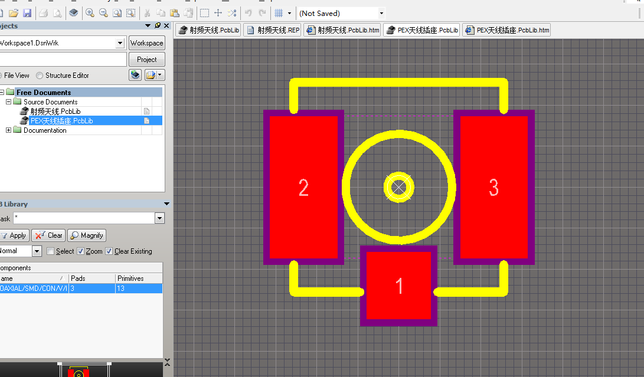
Task: Close the small preview pane with X
Action: [x=167, y=362]
